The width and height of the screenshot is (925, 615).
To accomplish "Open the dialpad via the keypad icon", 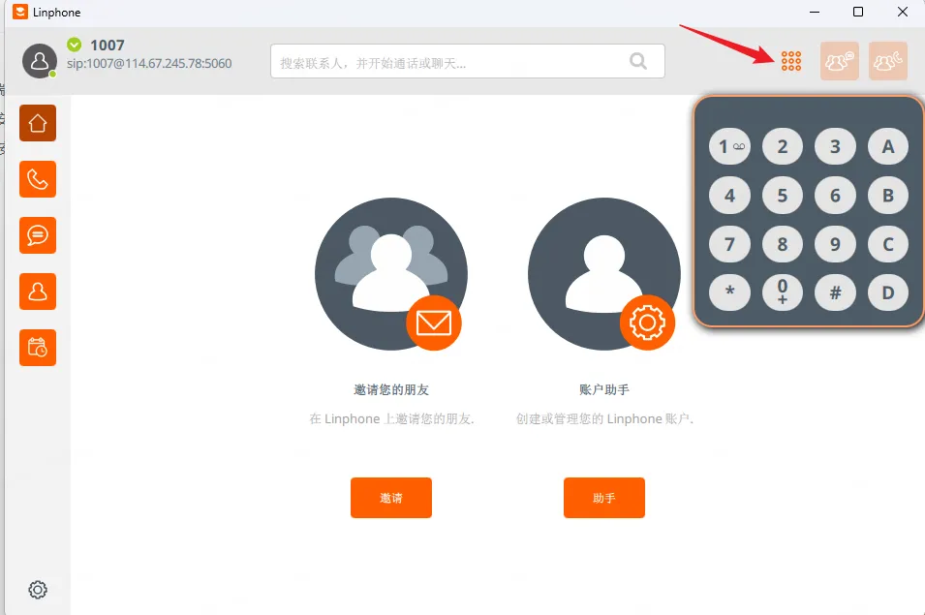I will [790, 60].
